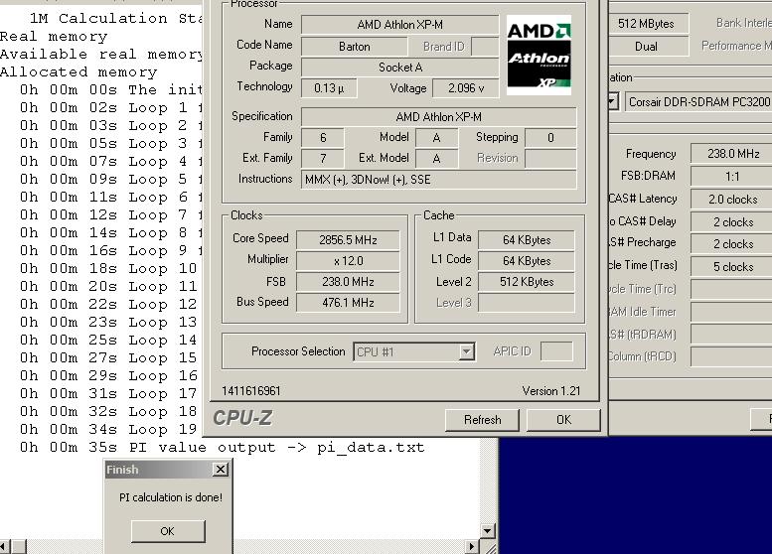Click OK button in CPU-Z window
772x554 pixels.
(x=563, y=420)
